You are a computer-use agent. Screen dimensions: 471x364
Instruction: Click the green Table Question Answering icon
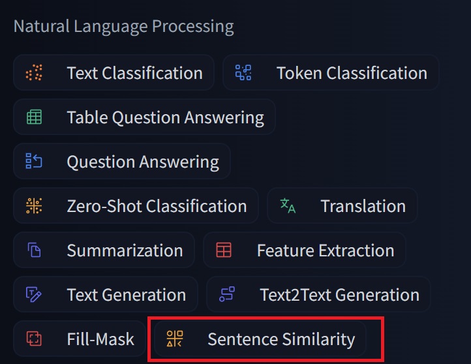point(34,117)
